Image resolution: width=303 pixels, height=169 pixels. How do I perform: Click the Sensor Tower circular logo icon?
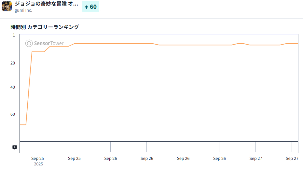[x=29, y=43]
